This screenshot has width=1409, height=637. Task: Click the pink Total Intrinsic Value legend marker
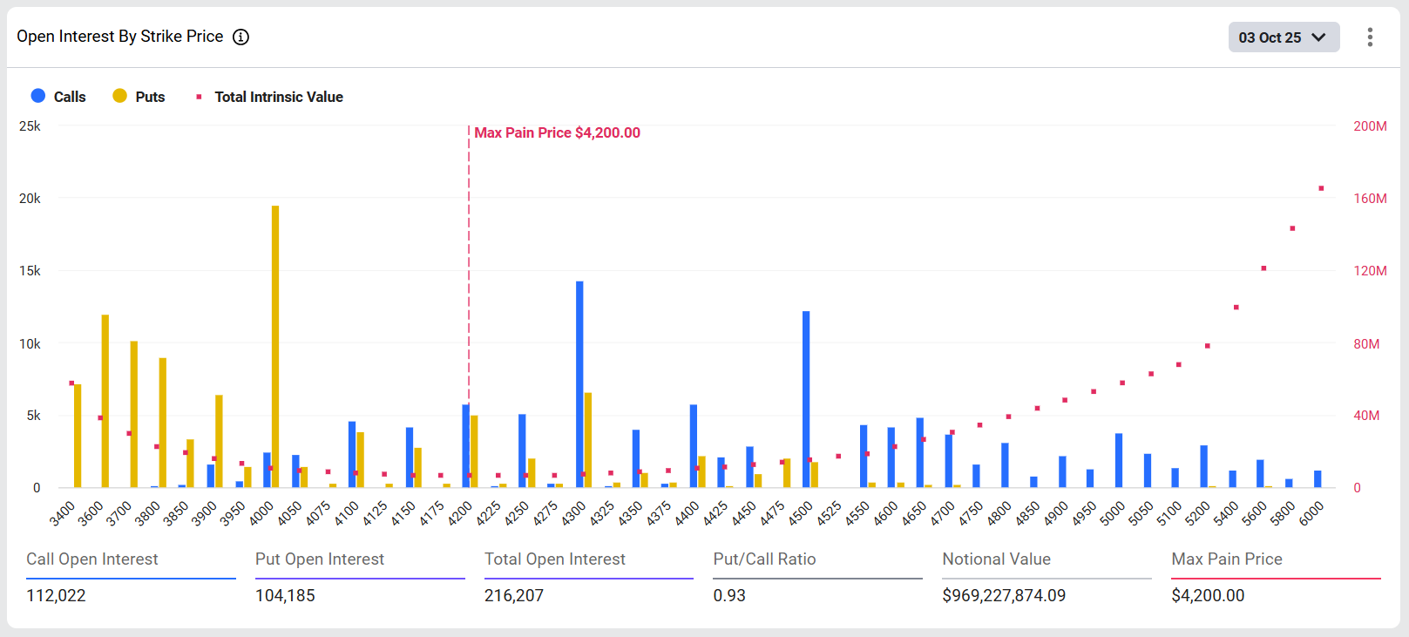tap(199, 97)
